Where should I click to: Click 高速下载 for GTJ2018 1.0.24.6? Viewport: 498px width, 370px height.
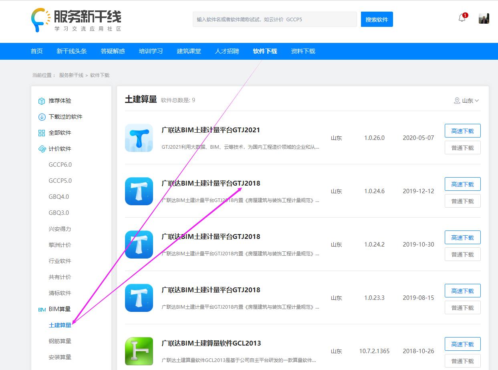point(463,184)
